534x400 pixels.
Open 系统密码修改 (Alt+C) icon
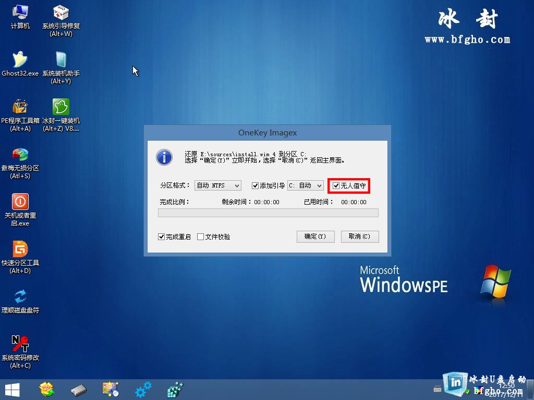pos(20,352)
